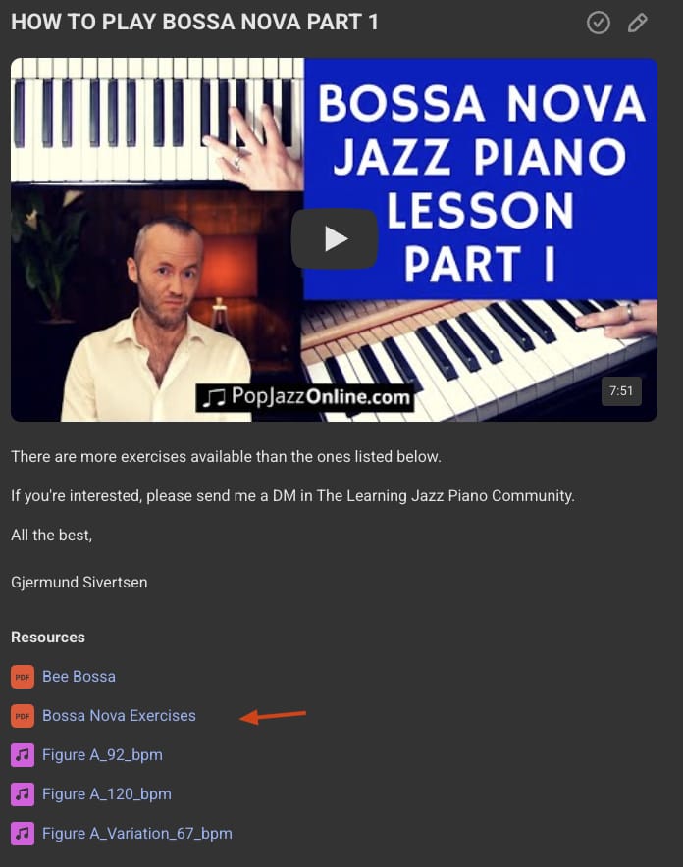Image resolution: width=683 pixels, height=867 pixels.
Task: Click the PDF icon beside Bee Bossa
Action: 23,676
